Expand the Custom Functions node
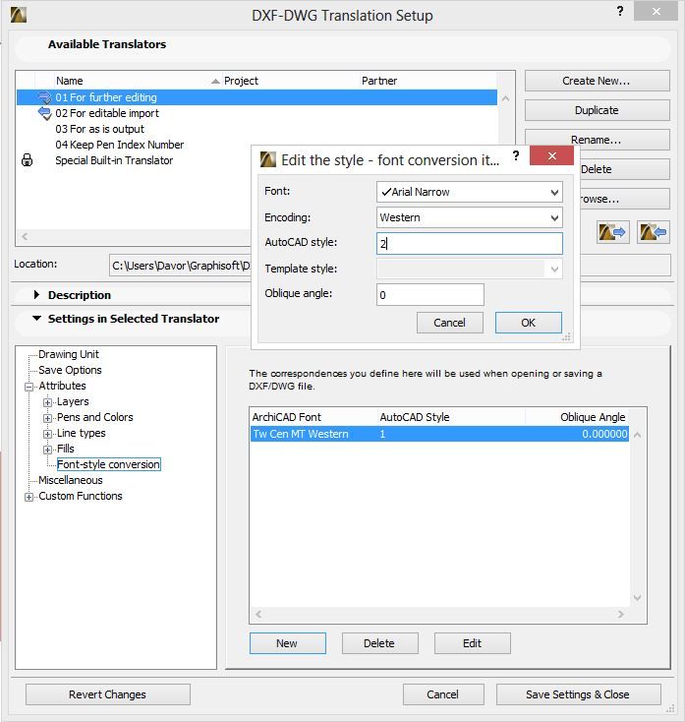 click(x=29, y=497)
